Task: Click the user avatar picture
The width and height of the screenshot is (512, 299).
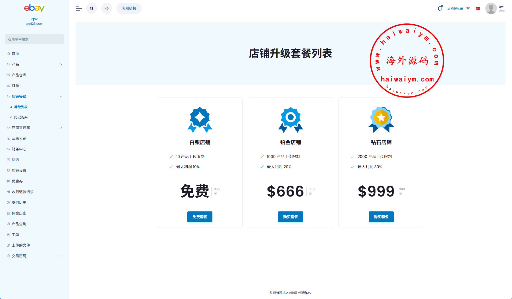Action: [491, 8]
